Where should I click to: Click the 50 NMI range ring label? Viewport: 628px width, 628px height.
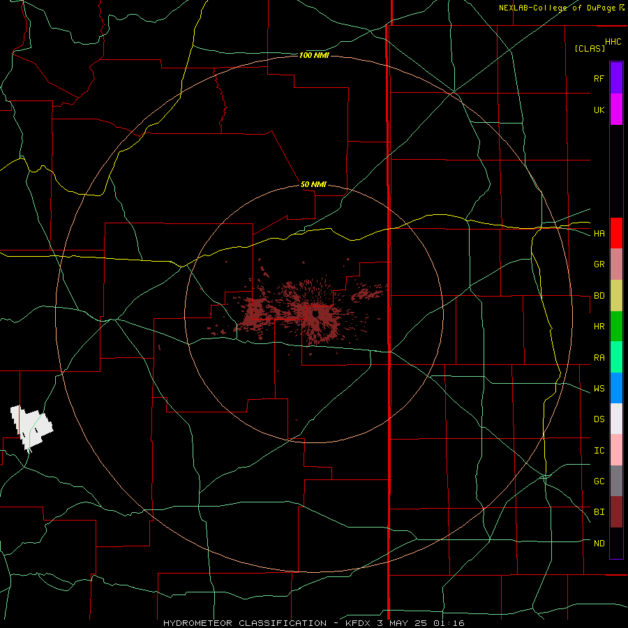(313, 184)
